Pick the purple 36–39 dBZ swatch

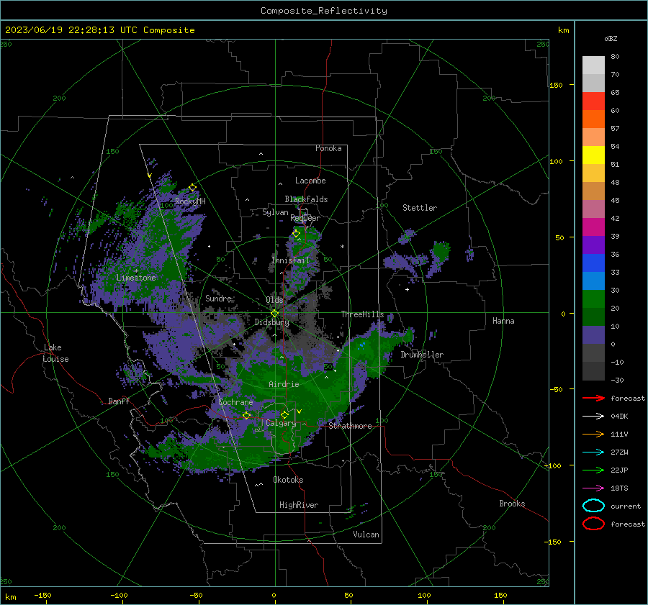click(x=593, y=245)
